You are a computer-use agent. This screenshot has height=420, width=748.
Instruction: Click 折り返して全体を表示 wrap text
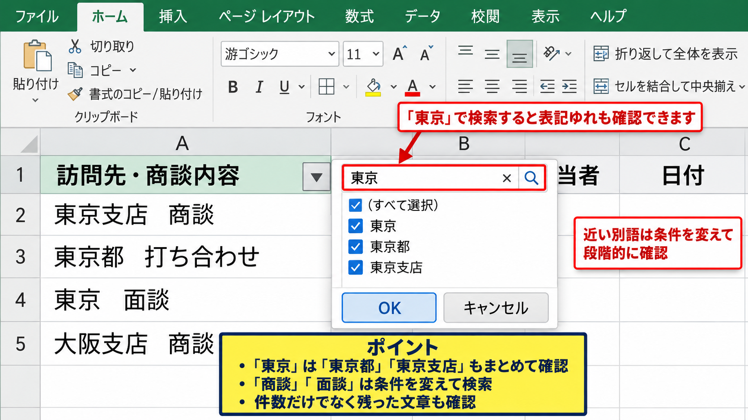tap(665, 54)
